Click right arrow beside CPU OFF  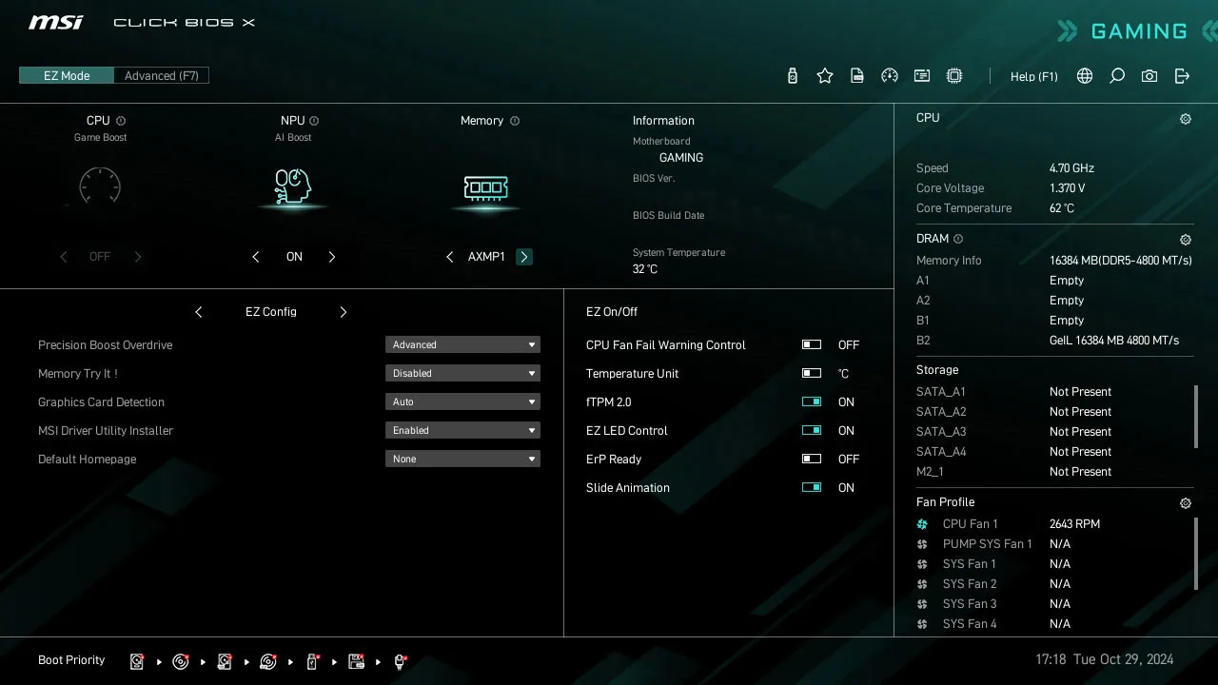138,257
